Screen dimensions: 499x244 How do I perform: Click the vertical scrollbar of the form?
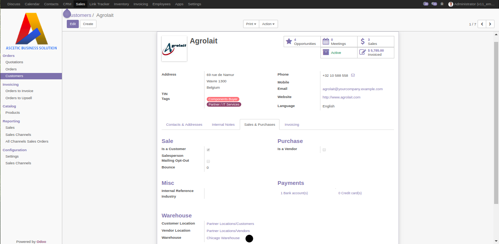[x=496, y=123]
